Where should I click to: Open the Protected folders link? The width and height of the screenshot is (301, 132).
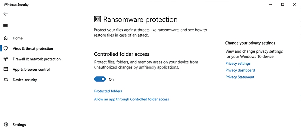(108, 91)
